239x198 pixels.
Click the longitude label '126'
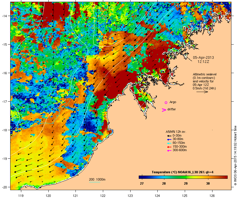pos(212,196)
